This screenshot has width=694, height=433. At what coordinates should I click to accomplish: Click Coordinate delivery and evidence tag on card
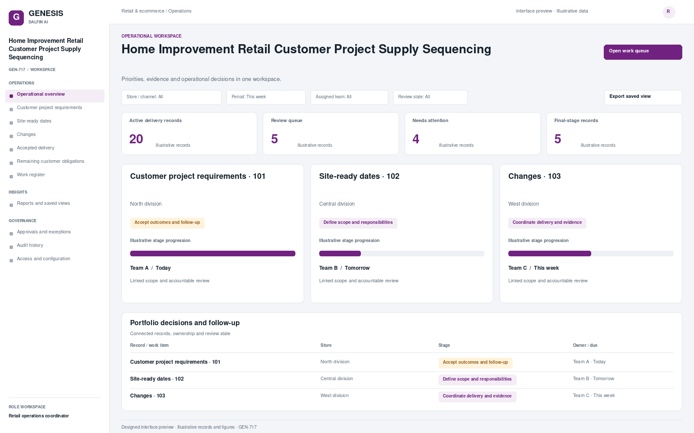(547, 223)
